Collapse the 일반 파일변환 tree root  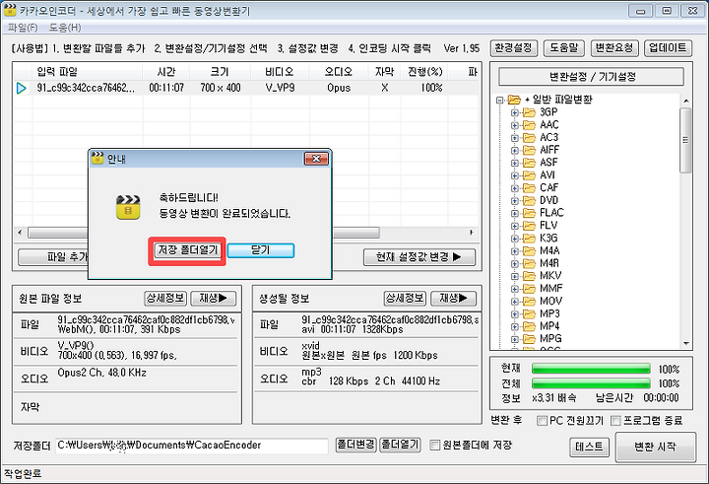(x=499, y=100)
